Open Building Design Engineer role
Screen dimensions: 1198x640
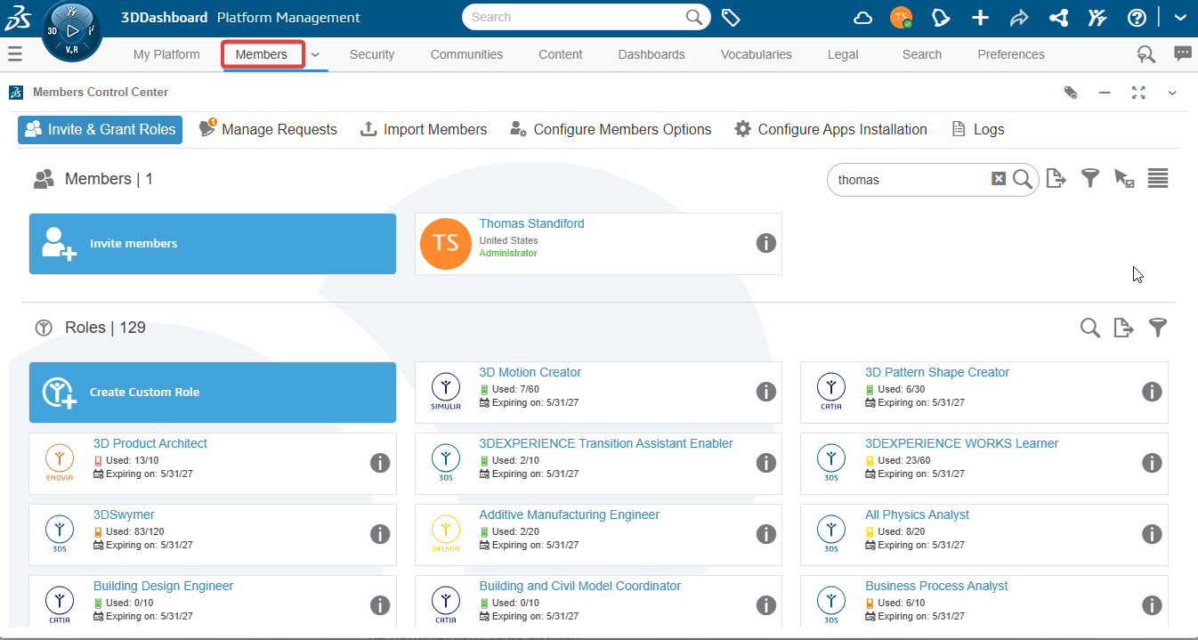(163, 586)
